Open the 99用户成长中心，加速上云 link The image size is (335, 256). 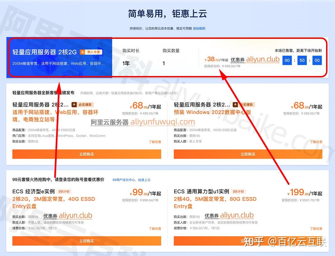click(x=131, y=180)
